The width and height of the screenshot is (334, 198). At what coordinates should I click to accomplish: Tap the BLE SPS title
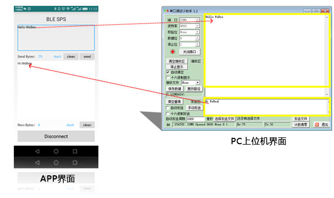[56, 19]
